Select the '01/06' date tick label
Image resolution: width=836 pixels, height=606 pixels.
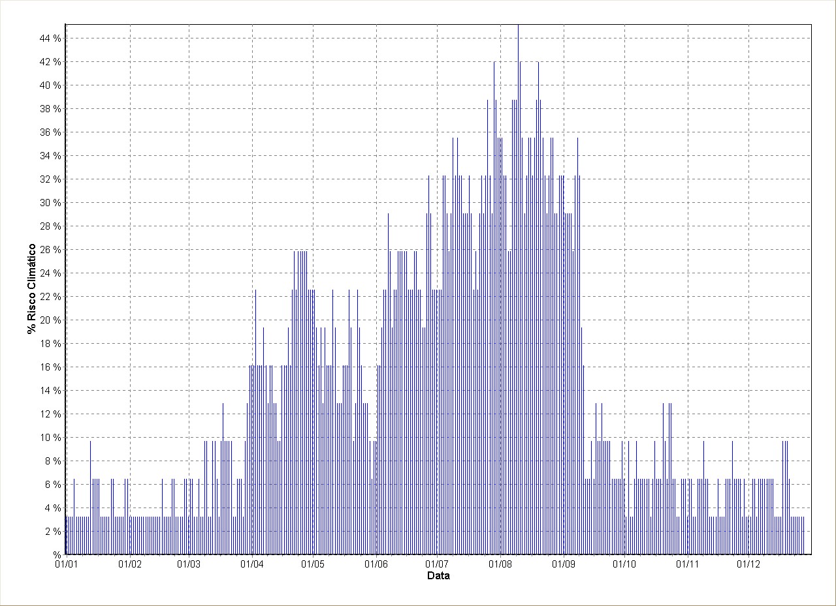tap(376, 564)
